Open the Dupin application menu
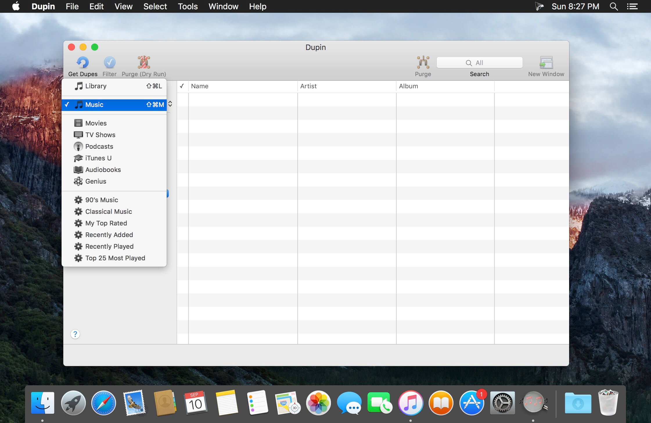This screenshot has height=423, width=651. click(x=43, y=6)
